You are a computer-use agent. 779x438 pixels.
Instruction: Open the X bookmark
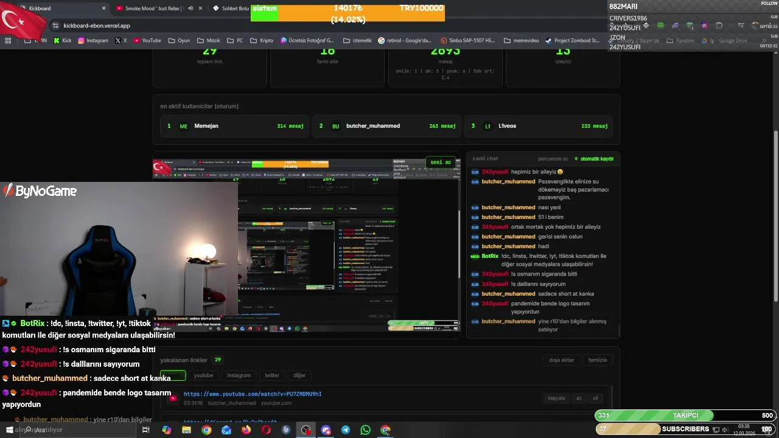[x=121, y=41]
